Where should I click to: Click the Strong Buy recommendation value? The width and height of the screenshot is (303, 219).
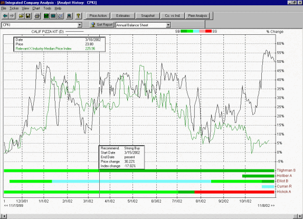[x=132, y=148]
